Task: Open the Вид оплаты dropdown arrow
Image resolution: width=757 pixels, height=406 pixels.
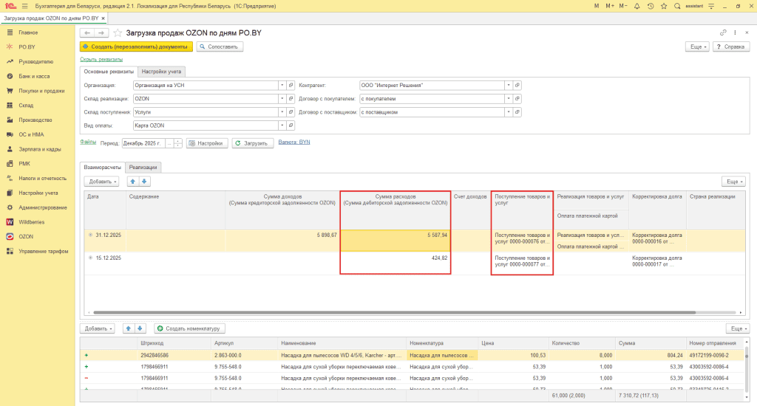Action: coord(282,125)
